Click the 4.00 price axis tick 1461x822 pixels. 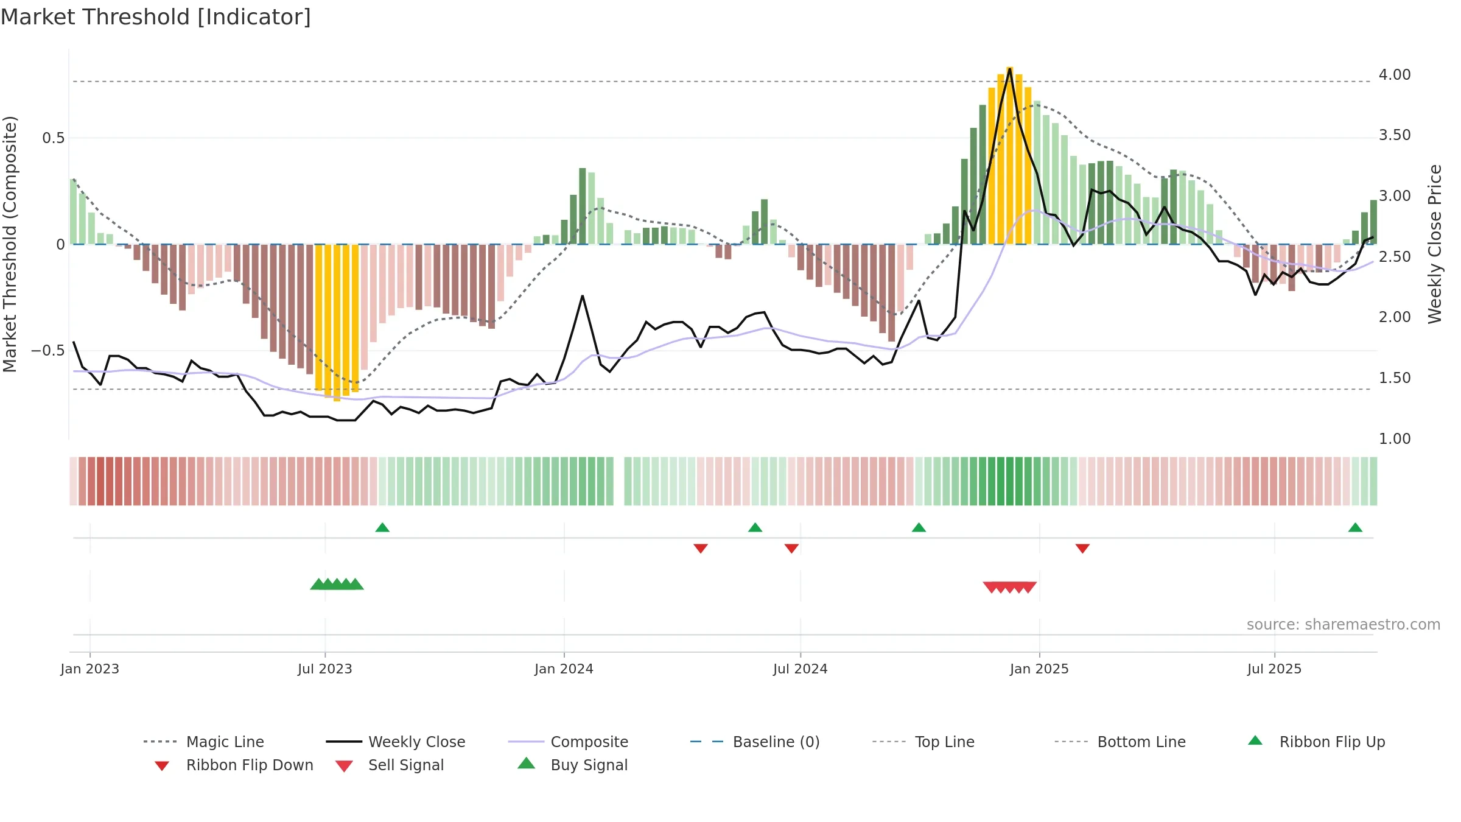pos(1395,75)
